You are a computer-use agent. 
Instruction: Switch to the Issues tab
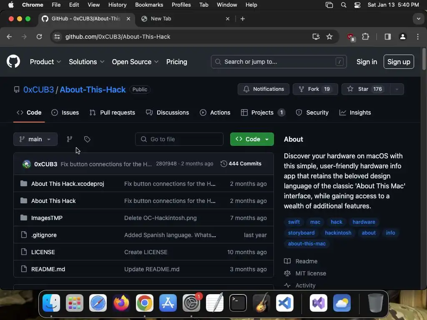point(65,112)
